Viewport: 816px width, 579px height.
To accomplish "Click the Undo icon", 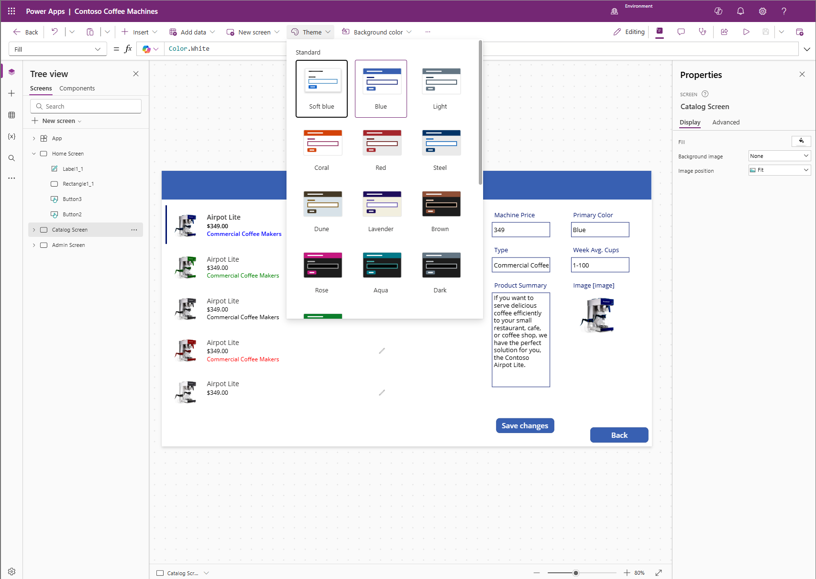I will pyautogui.click(x=55, y=32).
